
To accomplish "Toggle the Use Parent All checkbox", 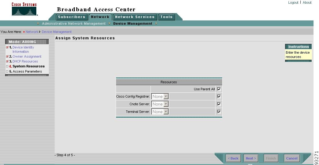I will 219,89.
